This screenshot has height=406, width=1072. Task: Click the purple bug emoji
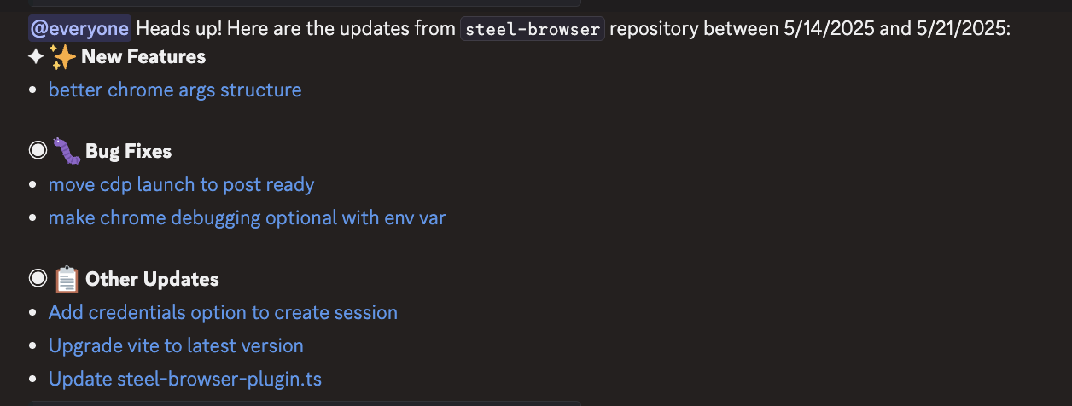coord(67,151)
